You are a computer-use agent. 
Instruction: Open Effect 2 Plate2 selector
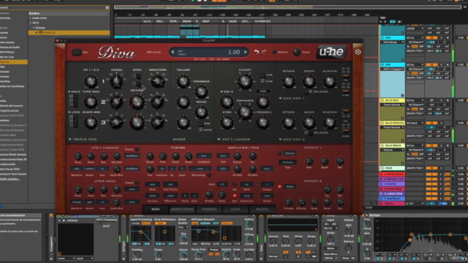click(290, 187)
